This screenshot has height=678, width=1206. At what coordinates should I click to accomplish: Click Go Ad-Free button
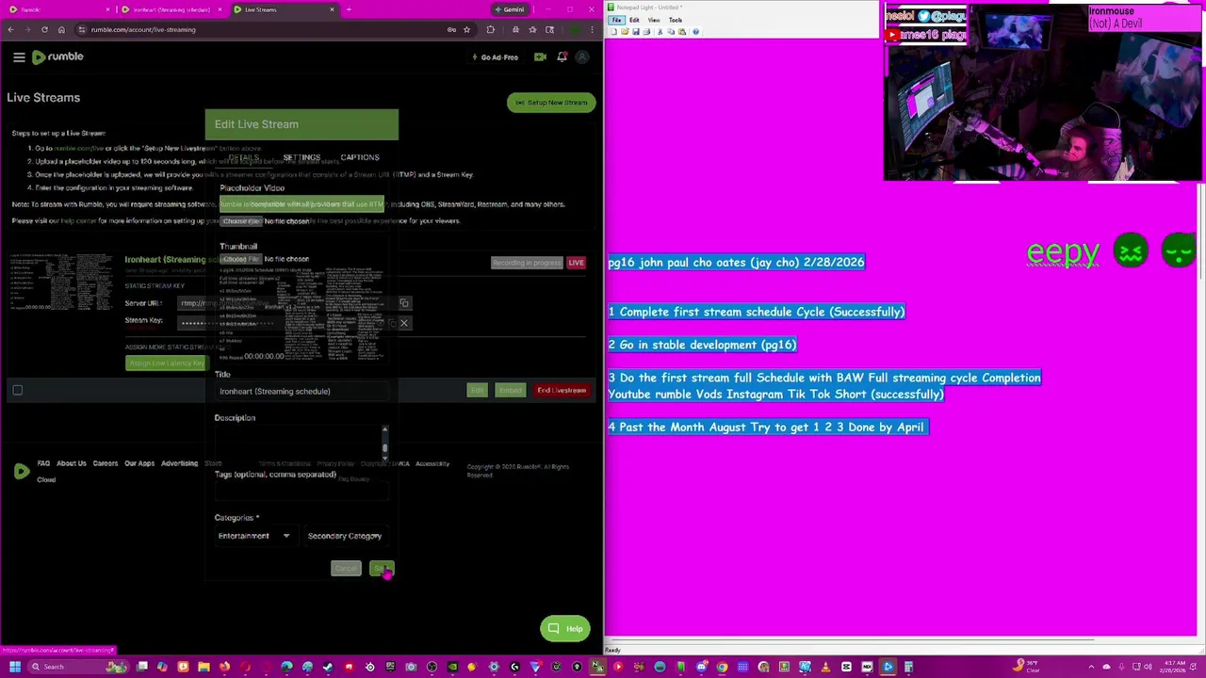point(495,57)
